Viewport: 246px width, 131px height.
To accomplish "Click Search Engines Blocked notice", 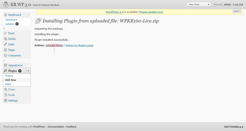I will pyautogui.click(x=46, y=5).
